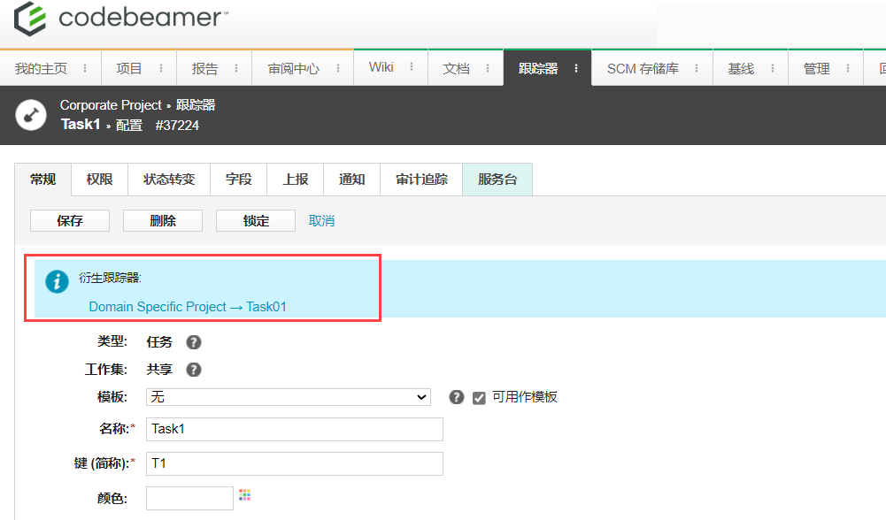Image resolution: width=886 pixels, height=520 pixels.
Task: Switch to 审计追踪 tab
Action: [x=421, y=180]
